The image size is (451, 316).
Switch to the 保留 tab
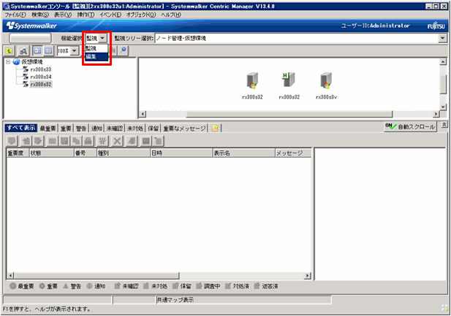[154, 128]
